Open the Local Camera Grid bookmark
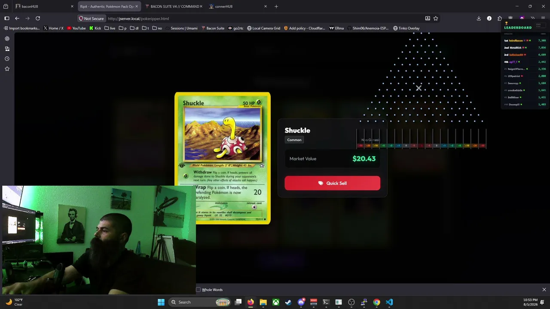Screen dimensions: 550x309 point(263,28)
